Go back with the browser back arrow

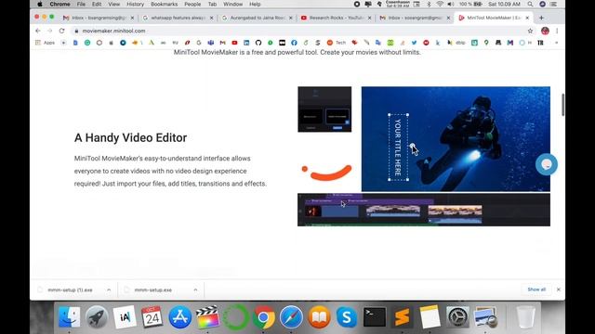click(x=37, y=31)
